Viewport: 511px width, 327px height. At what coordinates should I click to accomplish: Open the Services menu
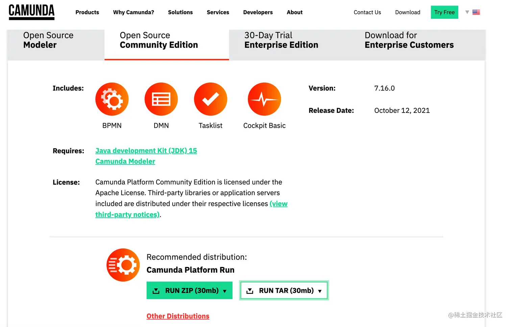(x=218, y=12)
